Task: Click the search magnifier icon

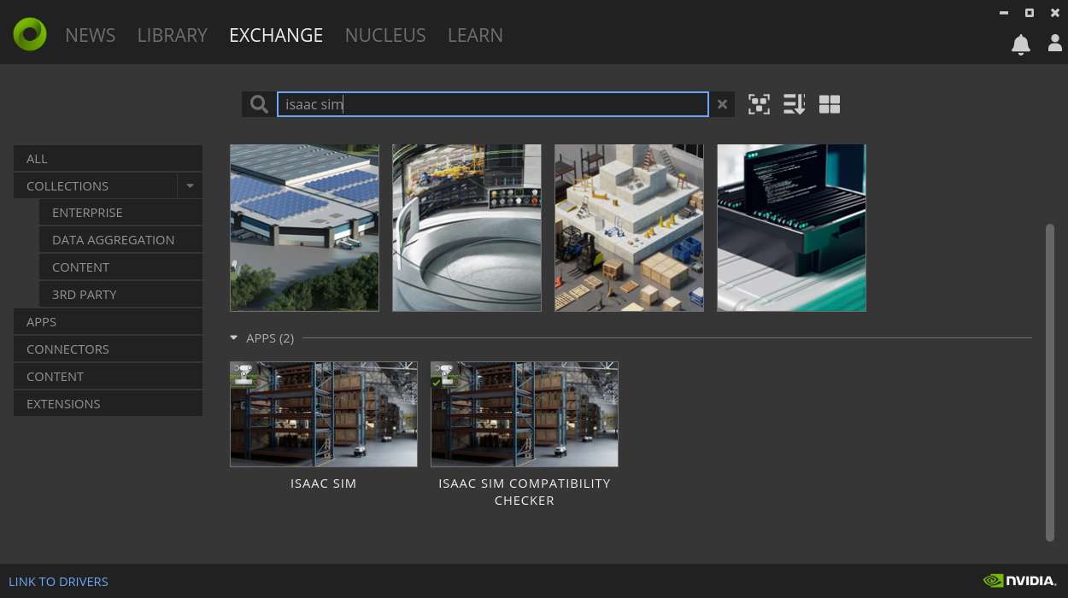Action: (259, 104)
